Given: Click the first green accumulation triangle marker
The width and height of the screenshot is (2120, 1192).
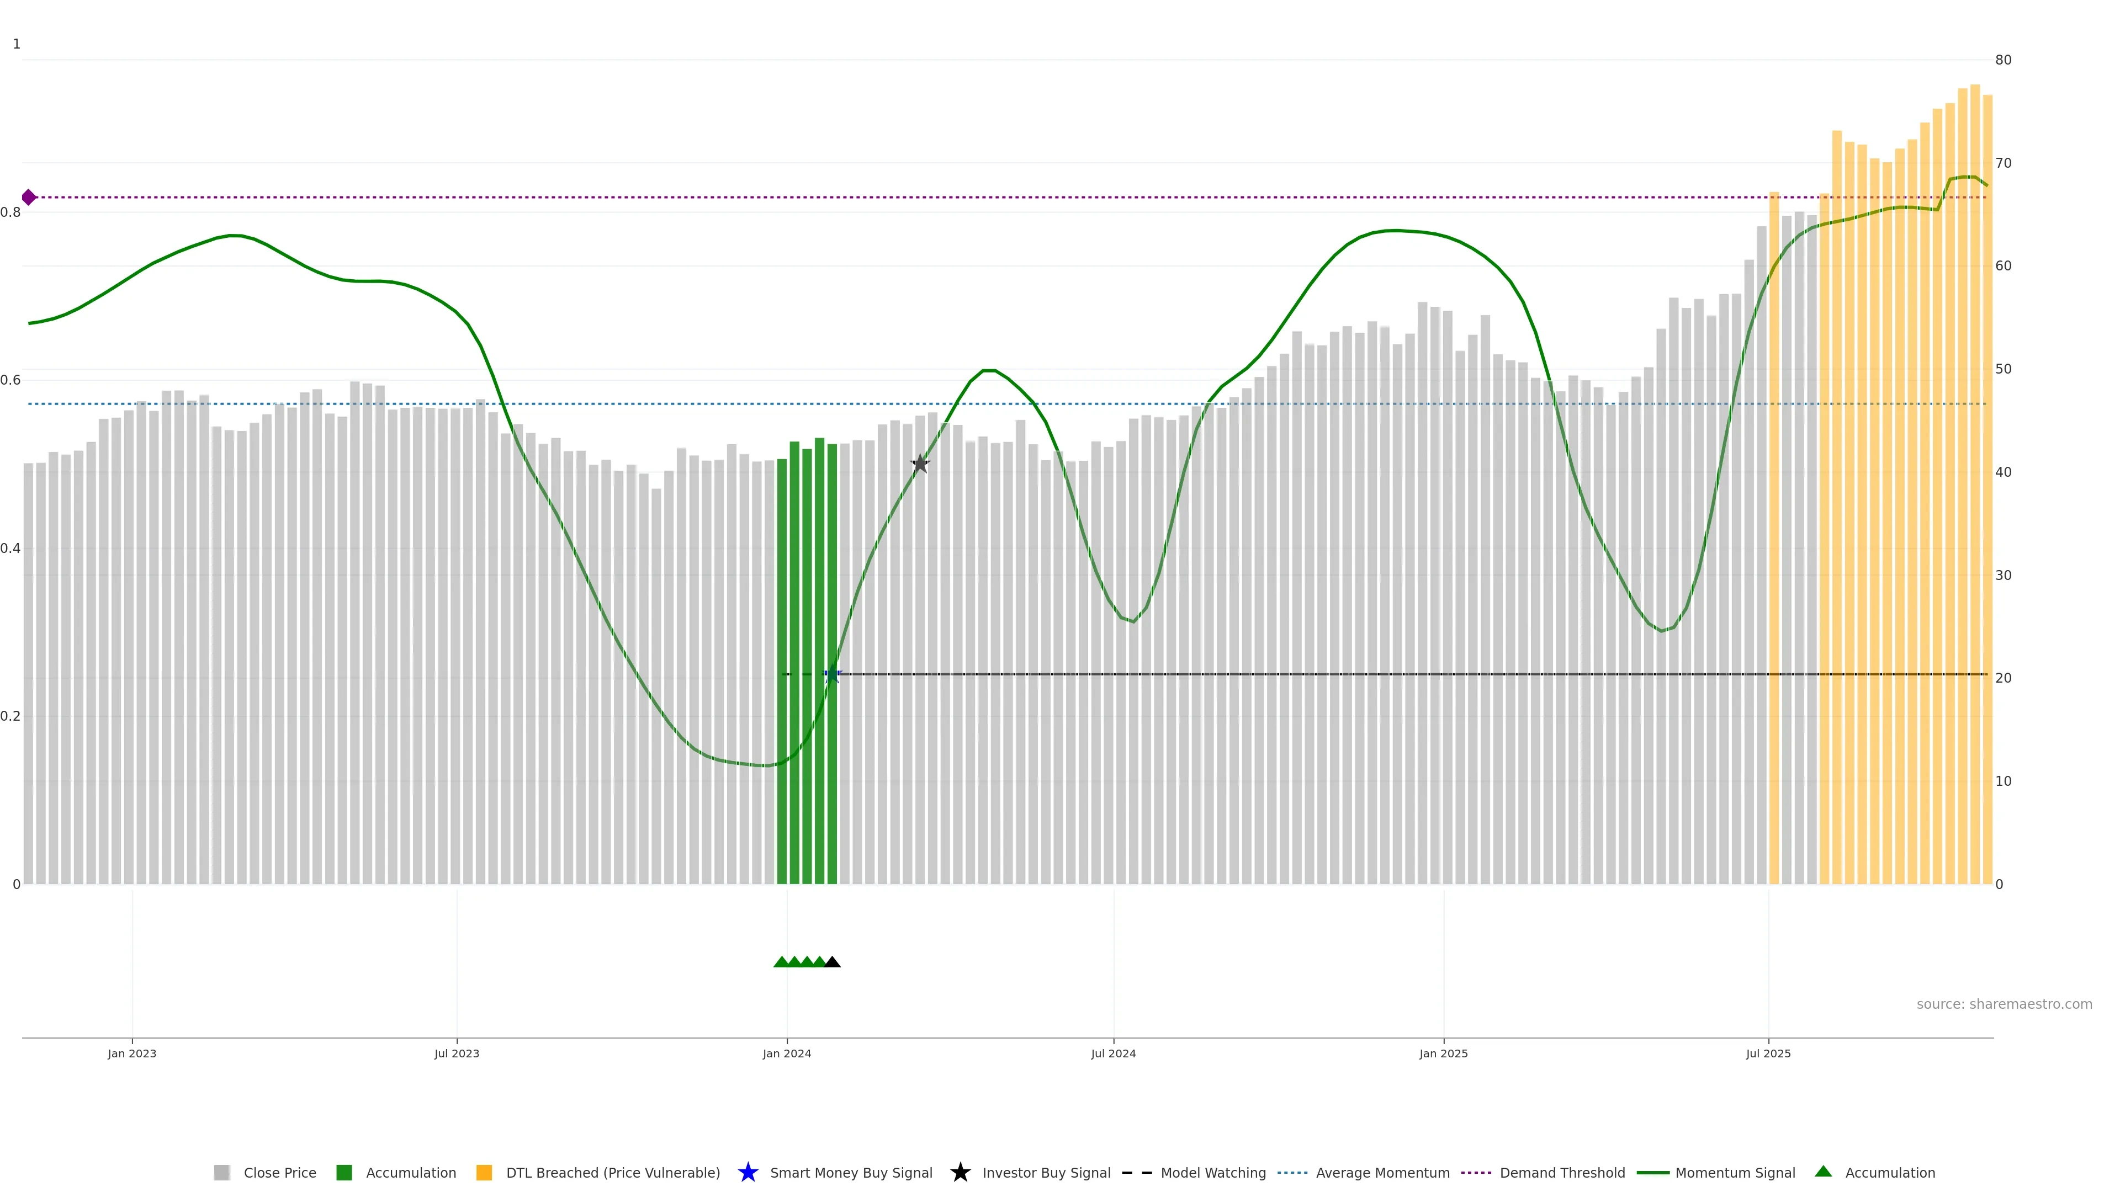Looking at the screenshot, I should (x=781, y=962).
